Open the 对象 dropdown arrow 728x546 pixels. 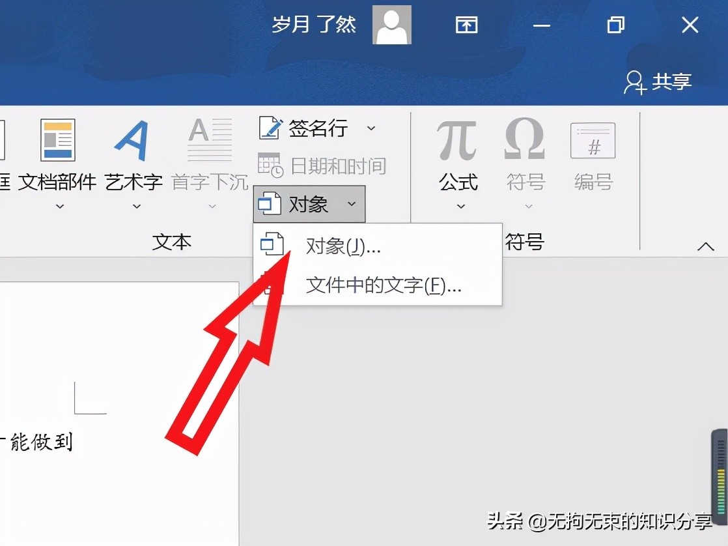coord(352,203)
